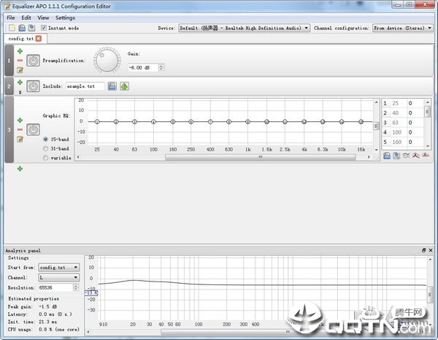438x340 pixels.
Task: Toggle the Instant mode checkbox
Action: [44, 28]
